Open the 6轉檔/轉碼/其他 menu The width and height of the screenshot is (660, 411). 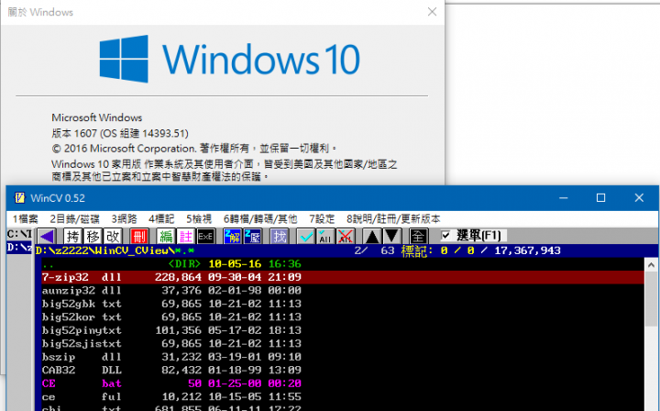[260, 219]
